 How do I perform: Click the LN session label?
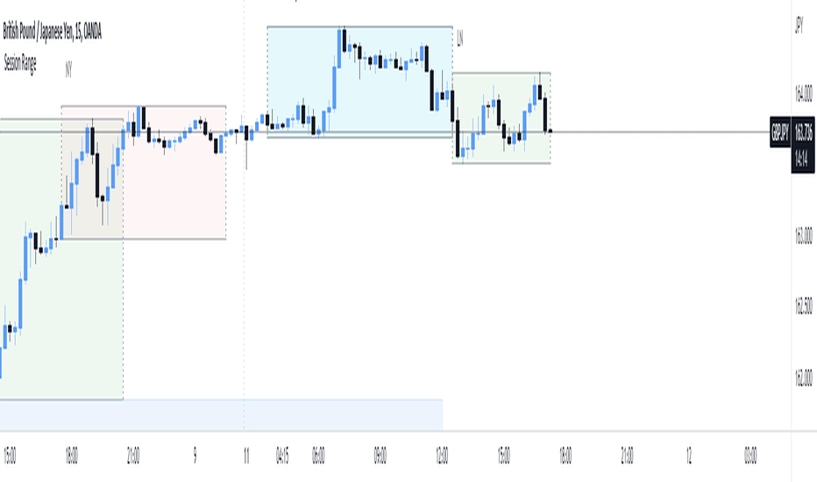[459, 38]
